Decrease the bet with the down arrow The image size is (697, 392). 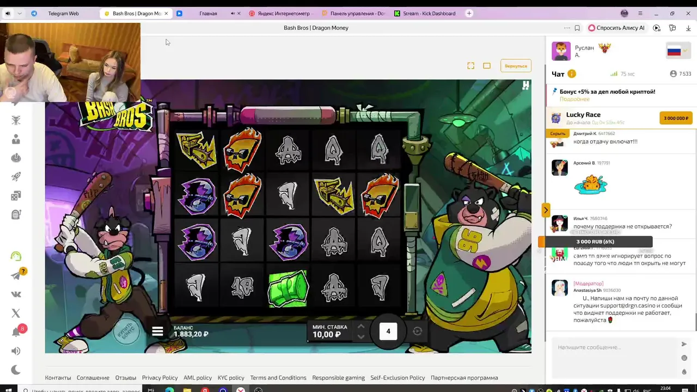pos(360,336)
